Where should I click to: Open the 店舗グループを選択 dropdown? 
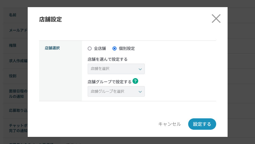(116, 91)
